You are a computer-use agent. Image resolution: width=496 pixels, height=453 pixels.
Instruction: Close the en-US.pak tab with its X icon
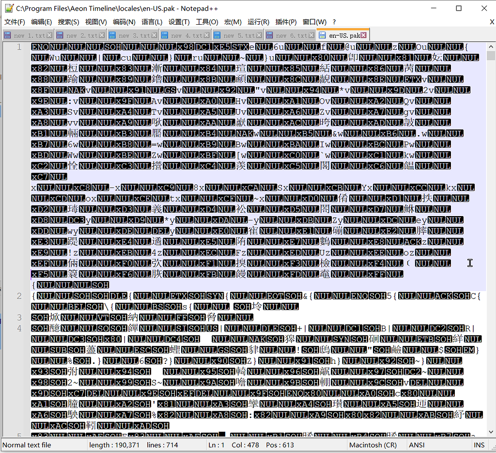(x=364, y=36)
